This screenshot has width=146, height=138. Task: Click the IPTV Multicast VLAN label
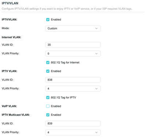tap(16, 115)
